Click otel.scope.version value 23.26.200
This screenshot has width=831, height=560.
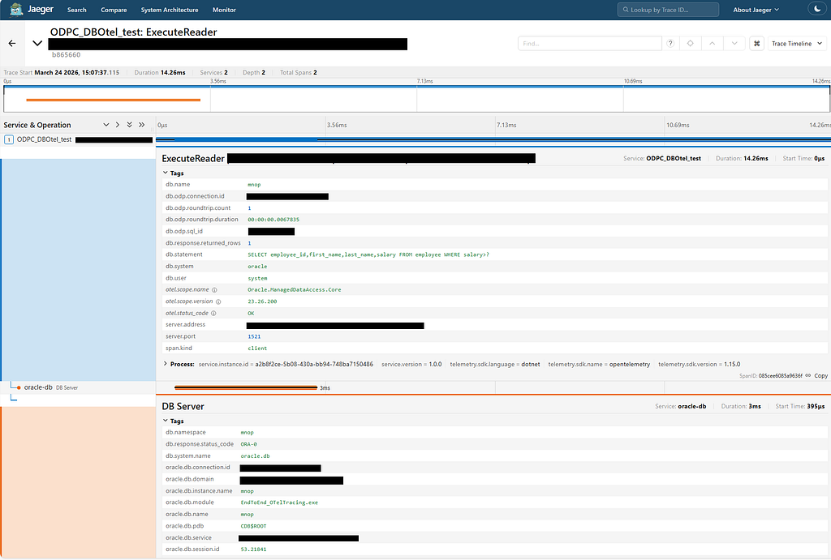(262, 301)
